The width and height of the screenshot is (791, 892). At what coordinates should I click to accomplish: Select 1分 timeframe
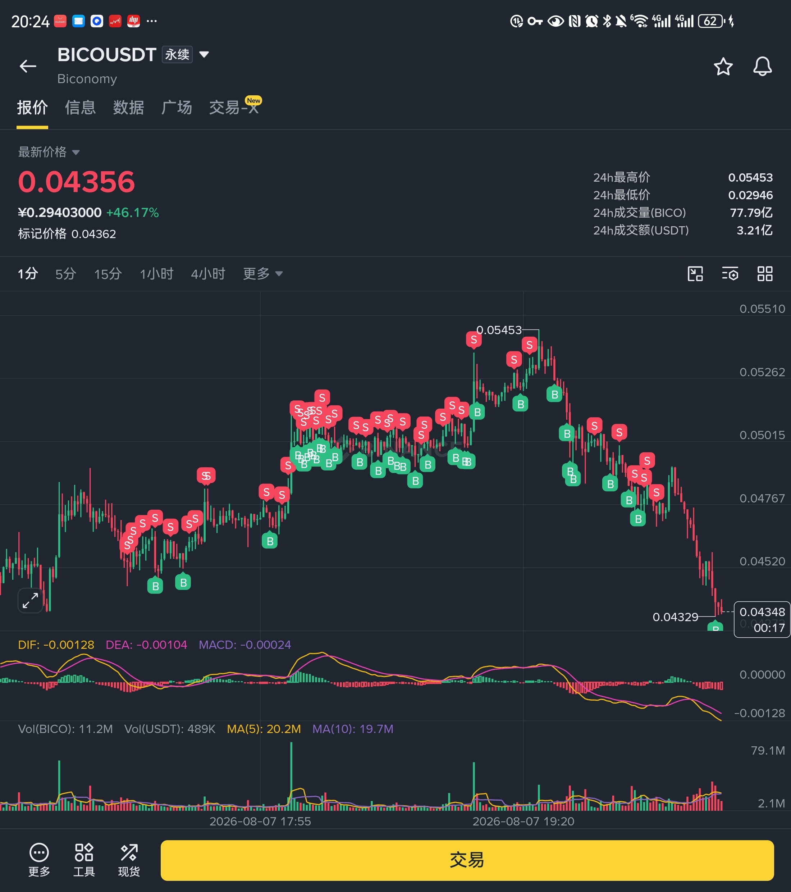27,274
